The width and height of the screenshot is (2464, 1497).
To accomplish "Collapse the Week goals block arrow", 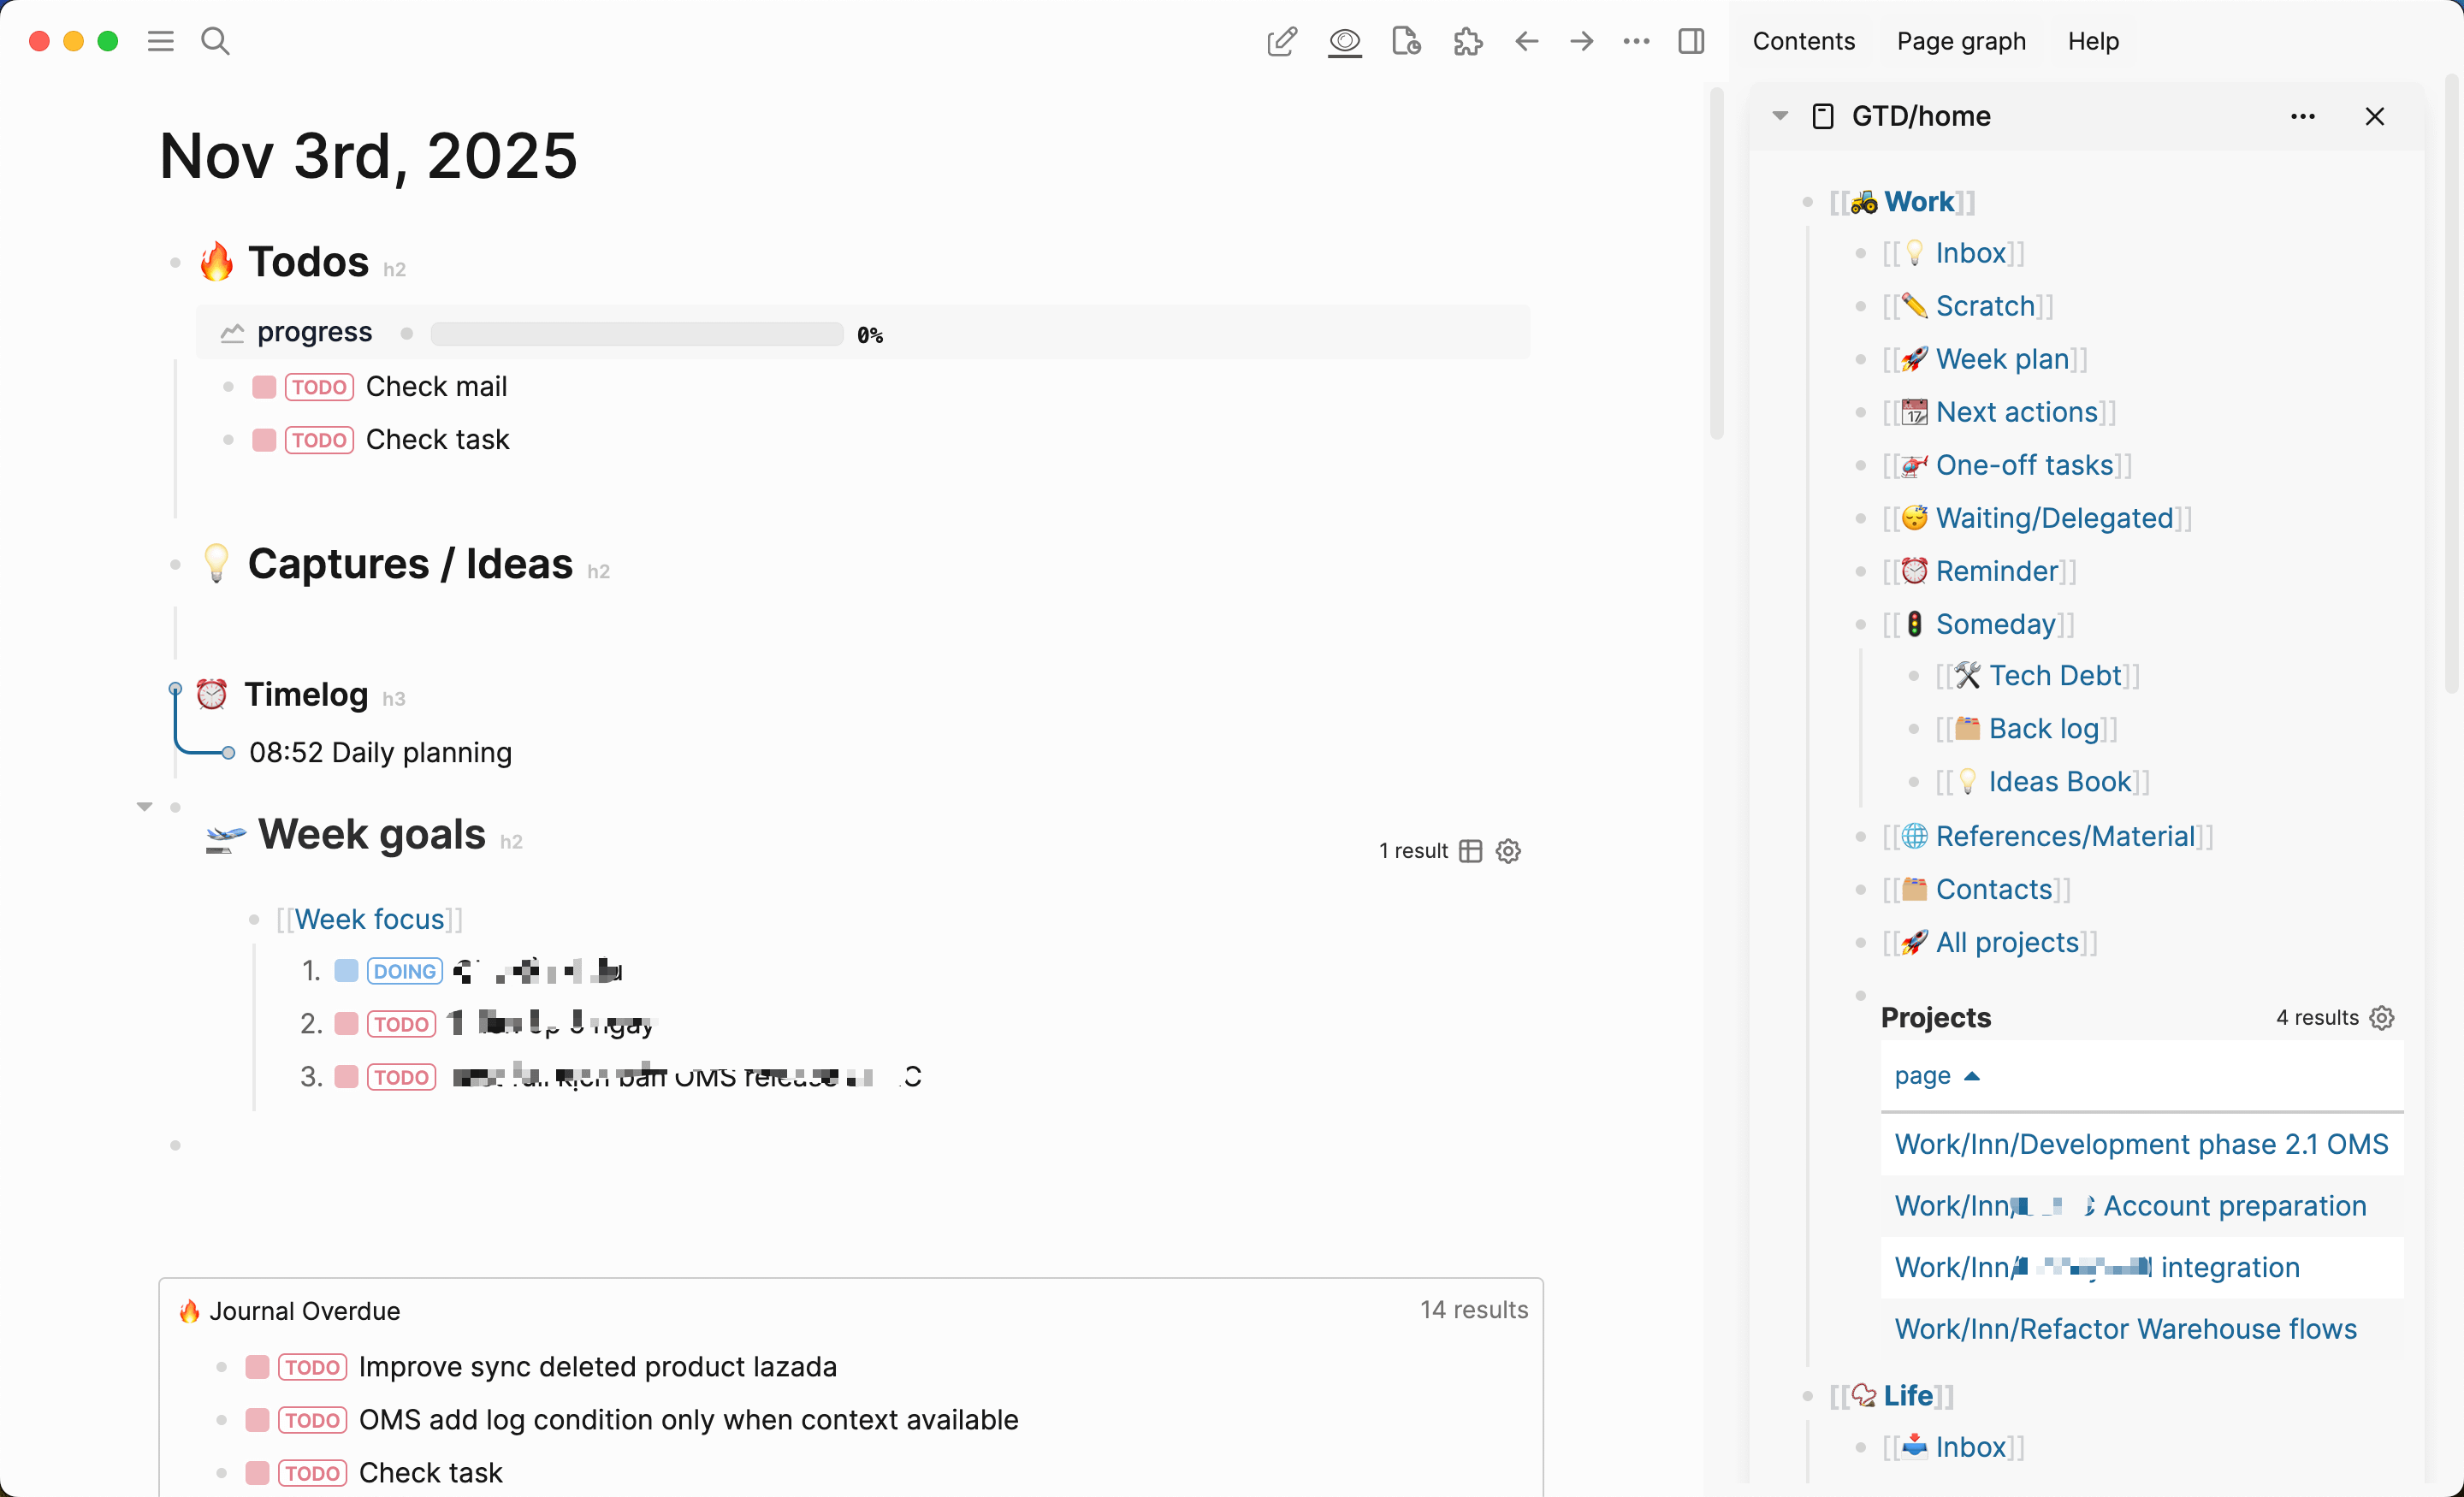I will (x=145, y=807).
